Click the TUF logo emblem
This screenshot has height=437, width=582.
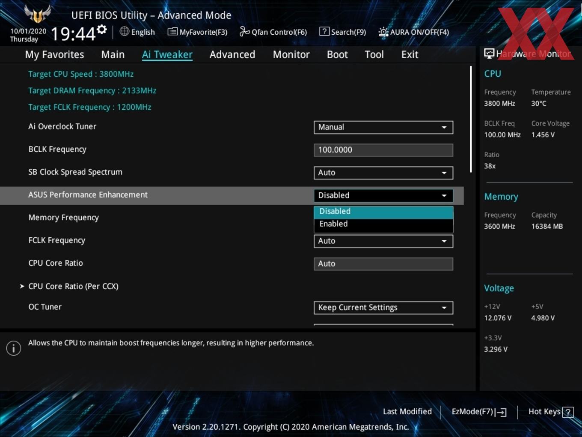[38, 14]
